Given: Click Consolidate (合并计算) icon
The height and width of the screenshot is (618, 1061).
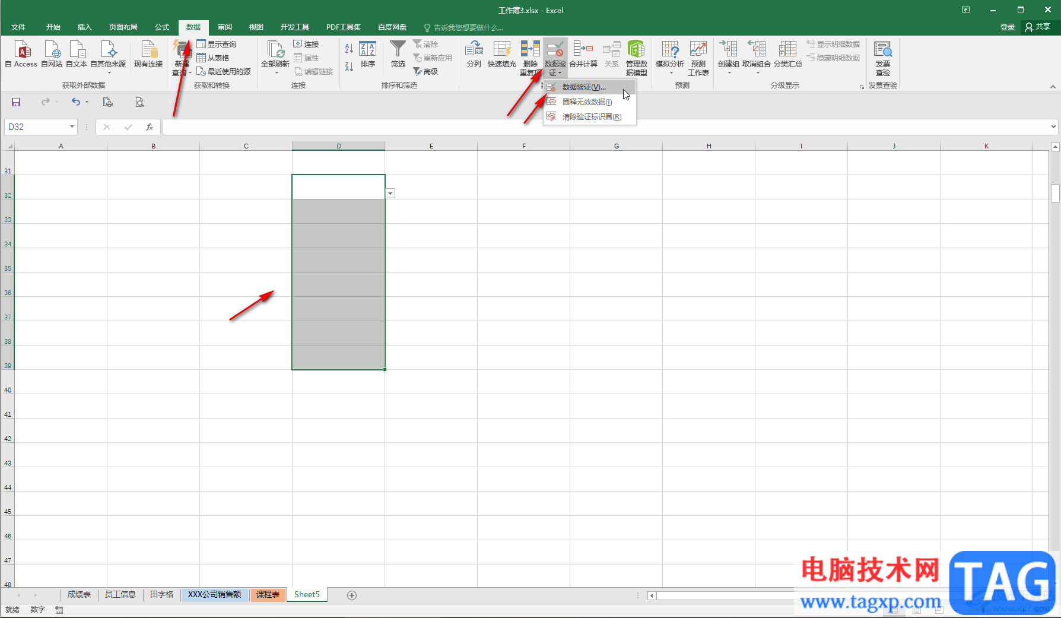Looking at the screenshot, I should click(x=583, y=49).
